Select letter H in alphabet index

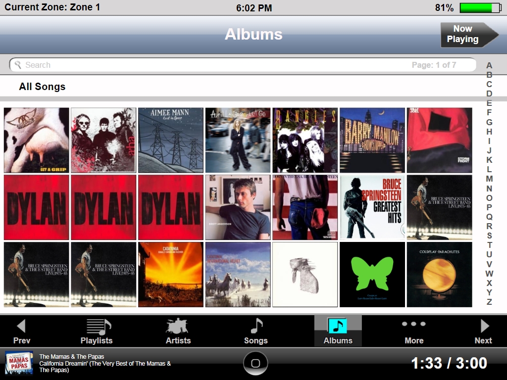(x=489, y=132)
